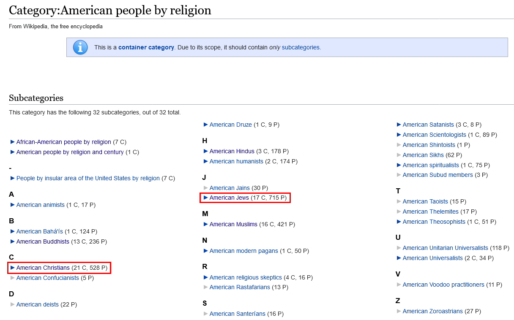Expand American religious skeptics arrow
The height and width of the screenshot is (320, 514).
(x=206, y=277)
